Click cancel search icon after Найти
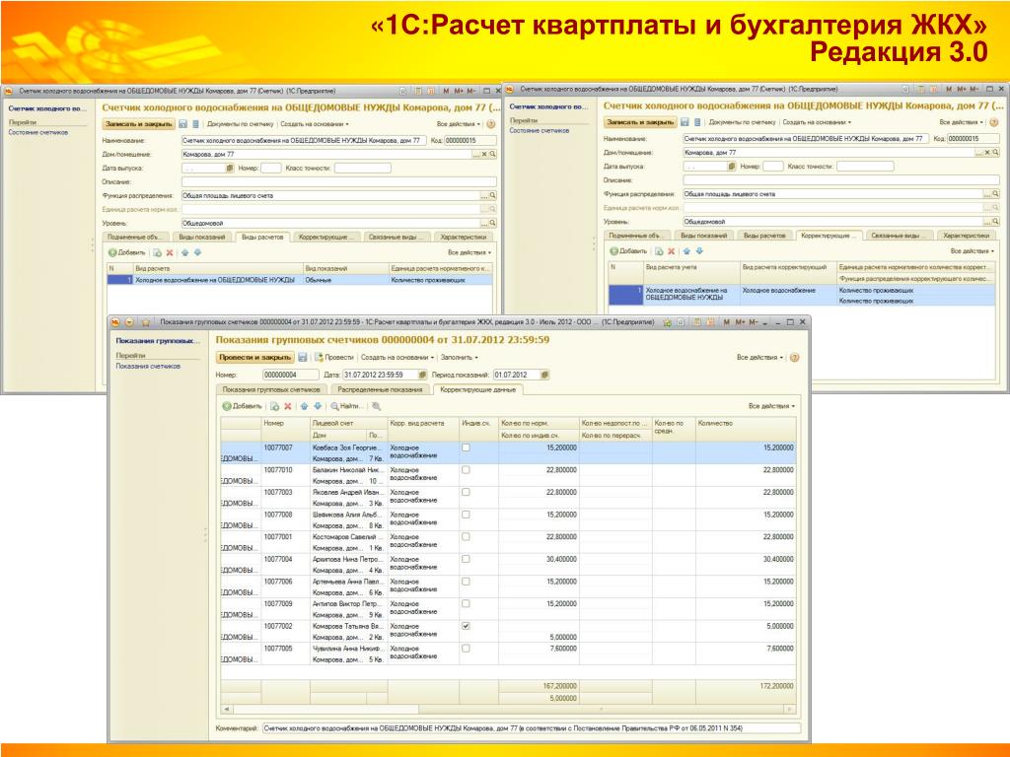 (x=376, y=406)
